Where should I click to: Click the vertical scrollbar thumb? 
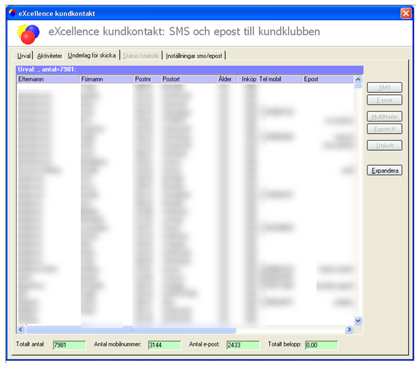(358, 86)
